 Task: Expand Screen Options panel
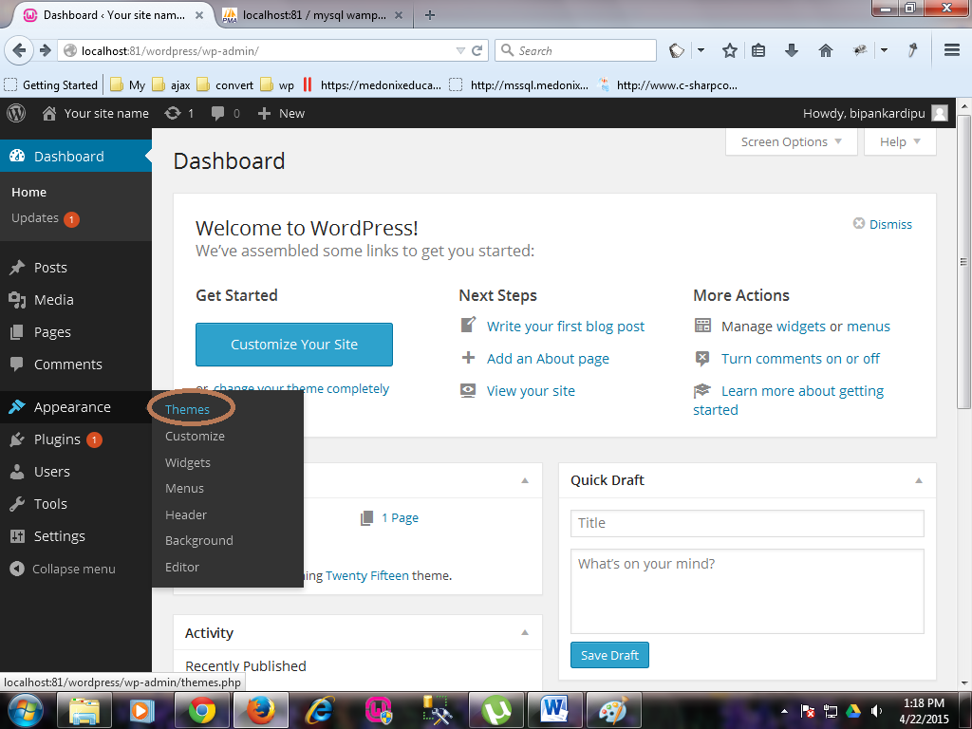pyautogui.click(x=791, y=142)
